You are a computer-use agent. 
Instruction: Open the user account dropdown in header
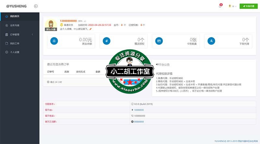tap(232, 6)
